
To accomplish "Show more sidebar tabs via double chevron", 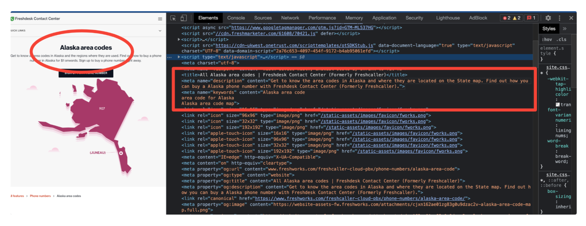I will coord(565,29).
